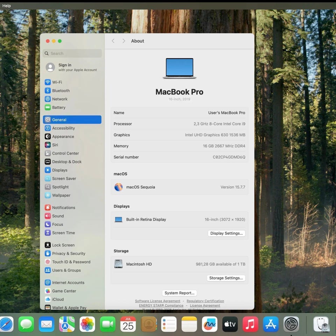Open Wi-Fi settings in the sidebar
The width and height of the screenshot is (336, 336).
coord(72,82)
